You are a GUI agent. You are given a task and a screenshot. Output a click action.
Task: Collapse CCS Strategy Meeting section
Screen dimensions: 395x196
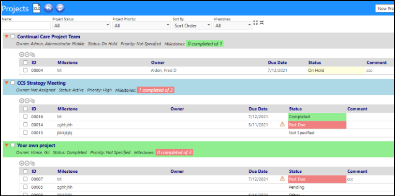coord(7,83)
